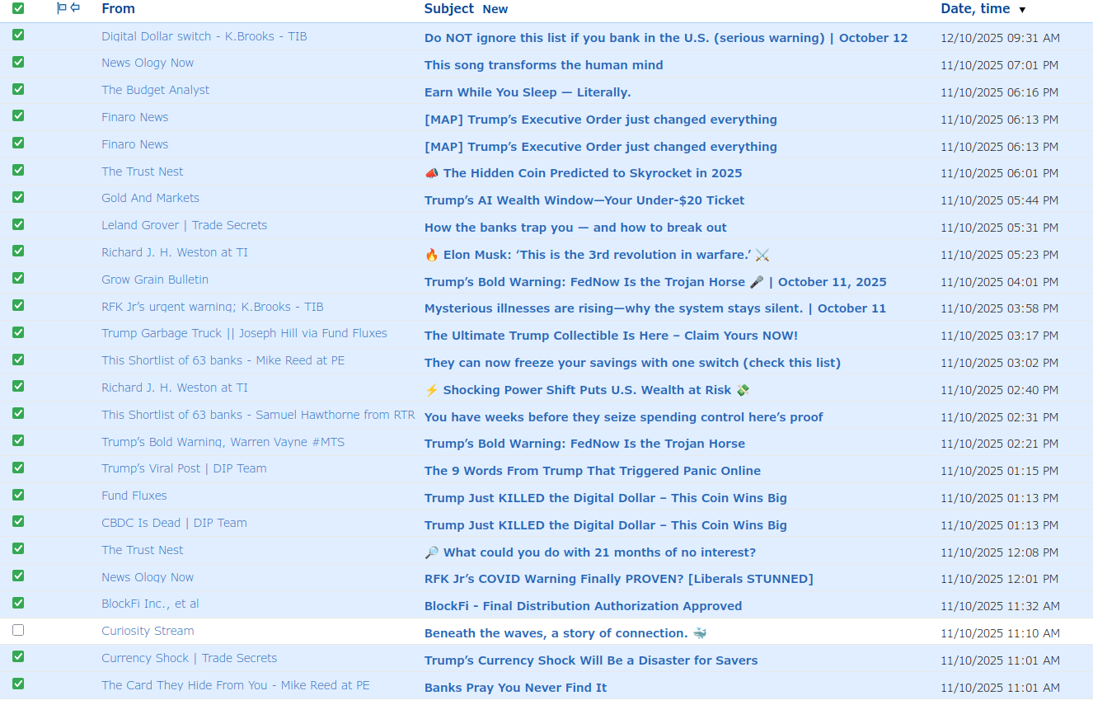Viewport: 1093px width, 705px height.
Task: Open 'This song transforms the human mind' email
Action: (x=543, y=65)
